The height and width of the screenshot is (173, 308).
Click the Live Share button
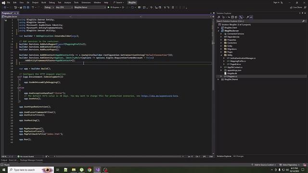click(x=296, y=8)
